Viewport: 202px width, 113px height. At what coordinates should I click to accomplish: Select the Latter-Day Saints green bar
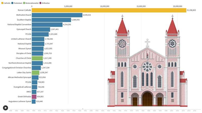36,73
